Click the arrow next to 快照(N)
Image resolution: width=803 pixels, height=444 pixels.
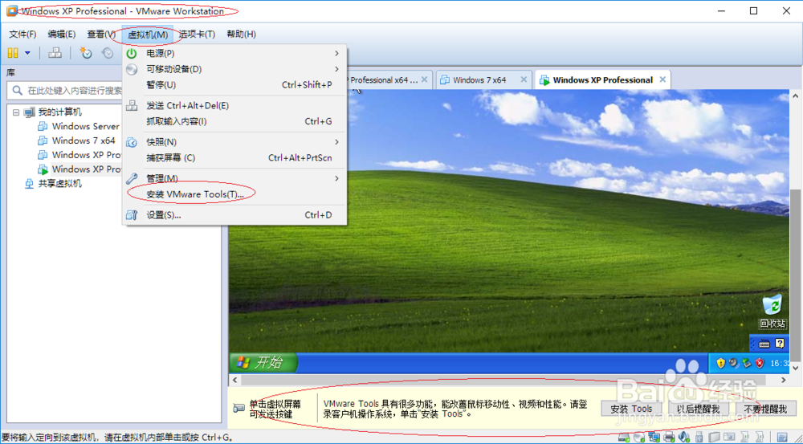pyautogui.click(x=336, y=142)
